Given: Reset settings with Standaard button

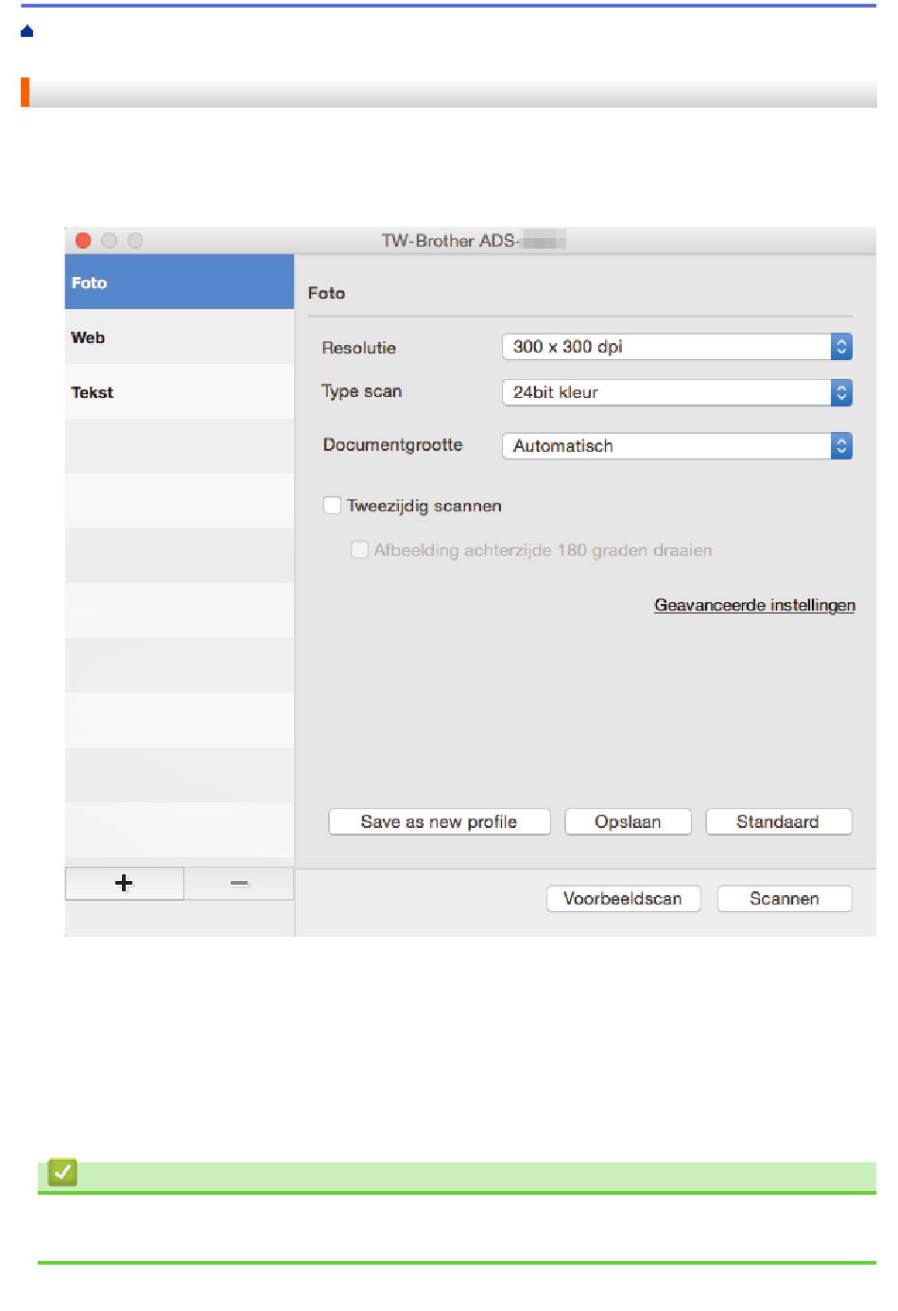Looking at the screenshot, I should point(778,821).
